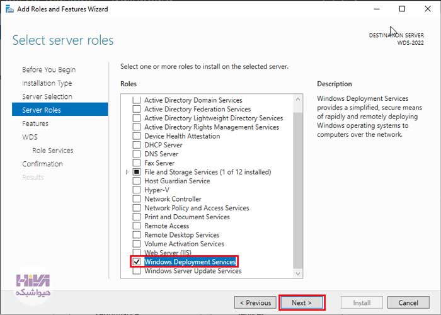Click the Next button
The height and width of the screenshot is (315, 441).
[x=302, y=302]
